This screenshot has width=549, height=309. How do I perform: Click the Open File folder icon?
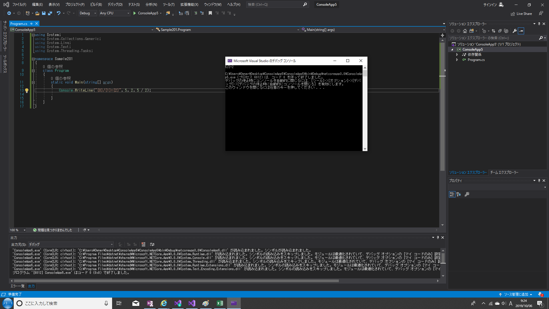pos(37,13)
